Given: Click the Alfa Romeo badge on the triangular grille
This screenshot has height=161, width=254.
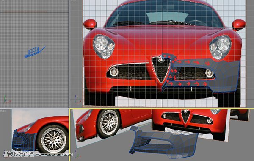Looking at the screenshot, I should click(161, 59).
